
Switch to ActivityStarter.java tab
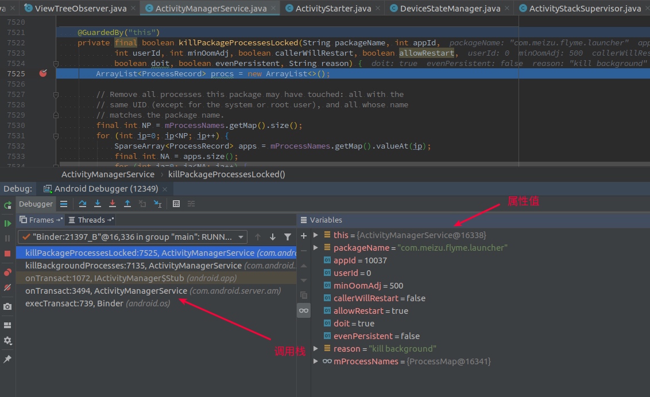pyautogui.click(x=333, y=8)
